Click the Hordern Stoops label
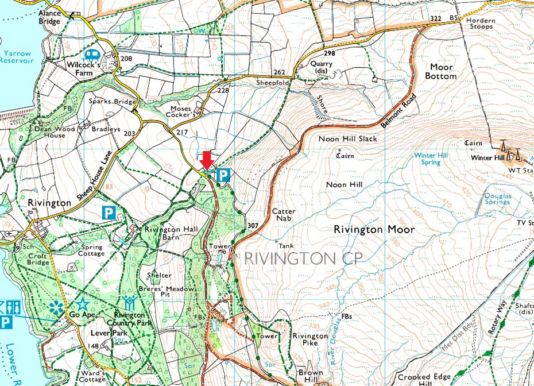This screenshot has height=386, width=534. coord(481,24)
